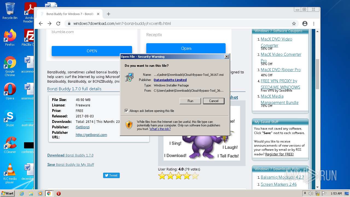Click the fifth rating star

pyautogui.click(x=195, y=176)
